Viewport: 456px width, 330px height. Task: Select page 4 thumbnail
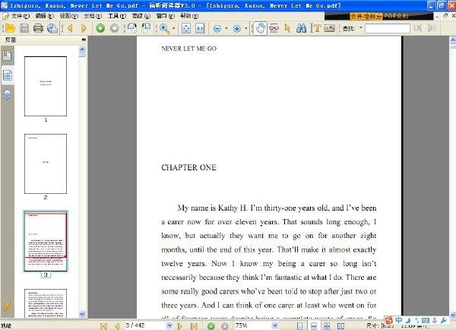click(46, 303)
